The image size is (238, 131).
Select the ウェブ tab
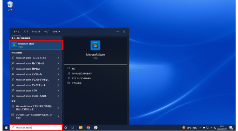(x=46, y=32)
